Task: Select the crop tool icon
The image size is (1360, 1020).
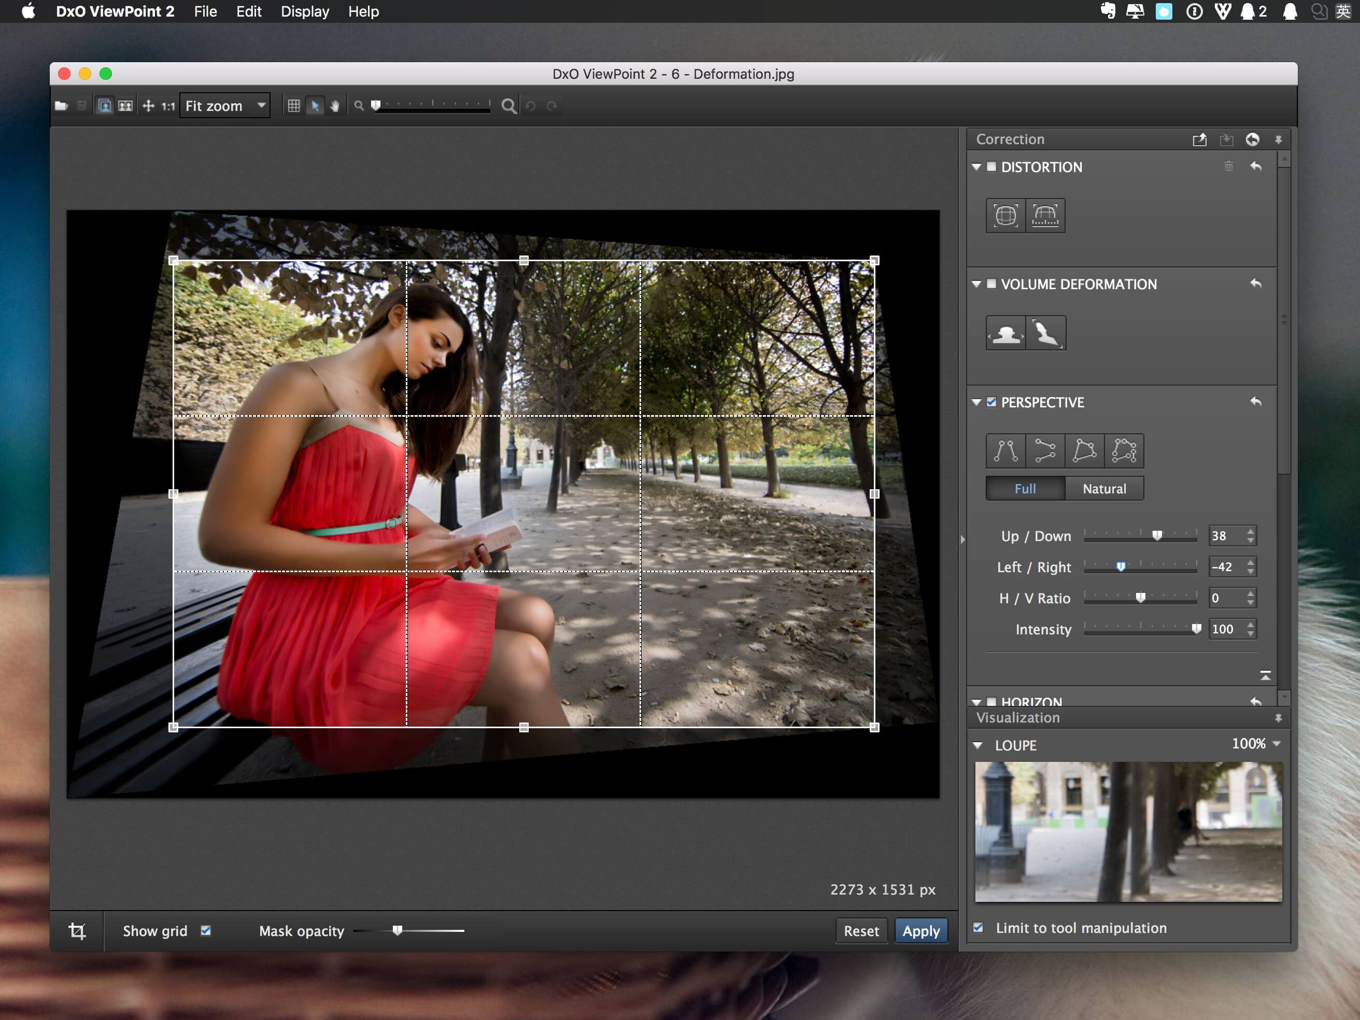Action: 77,931
